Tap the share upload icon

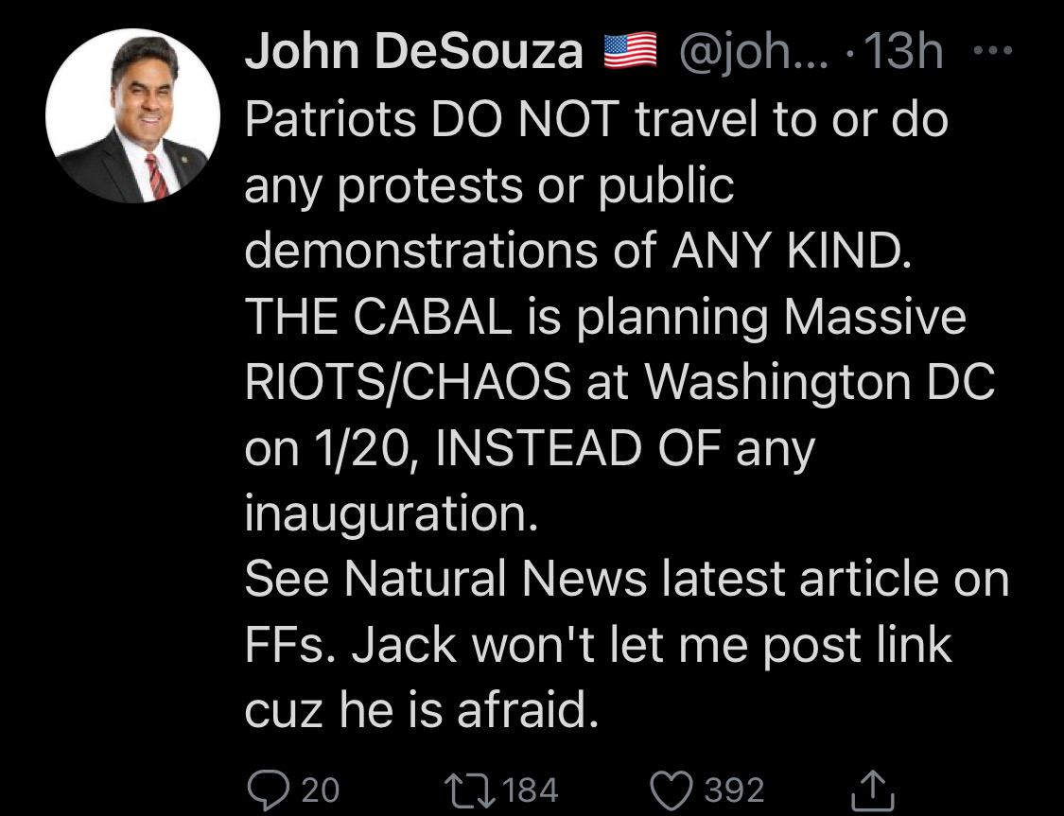point(875,790)
